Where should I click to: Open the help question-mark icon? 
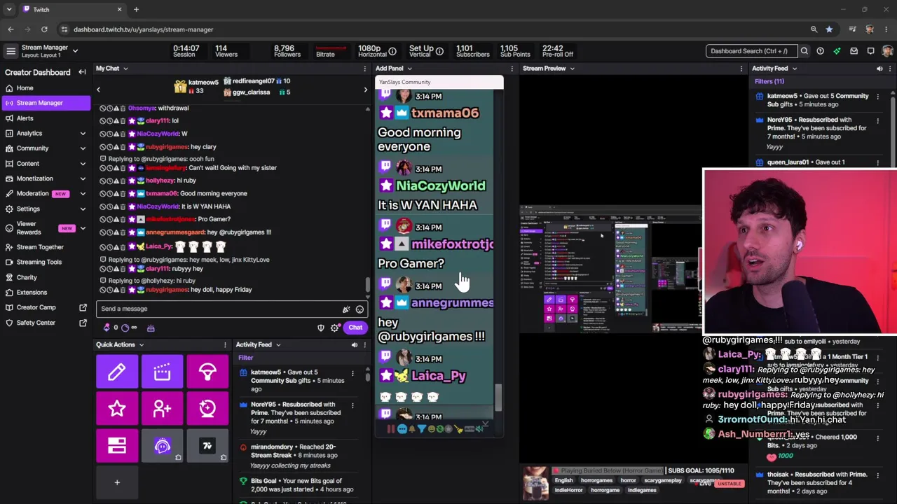820,51
